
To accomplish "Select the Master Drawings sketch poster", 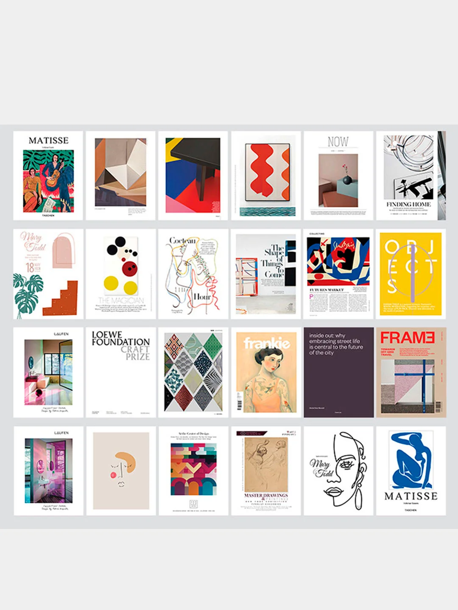I will (x=266, y=471).
